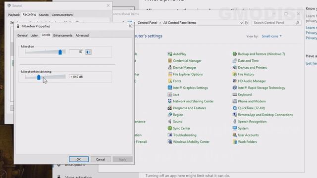
Task: Click All Control Panel Items breadcrumb
Action: (180, 23)
